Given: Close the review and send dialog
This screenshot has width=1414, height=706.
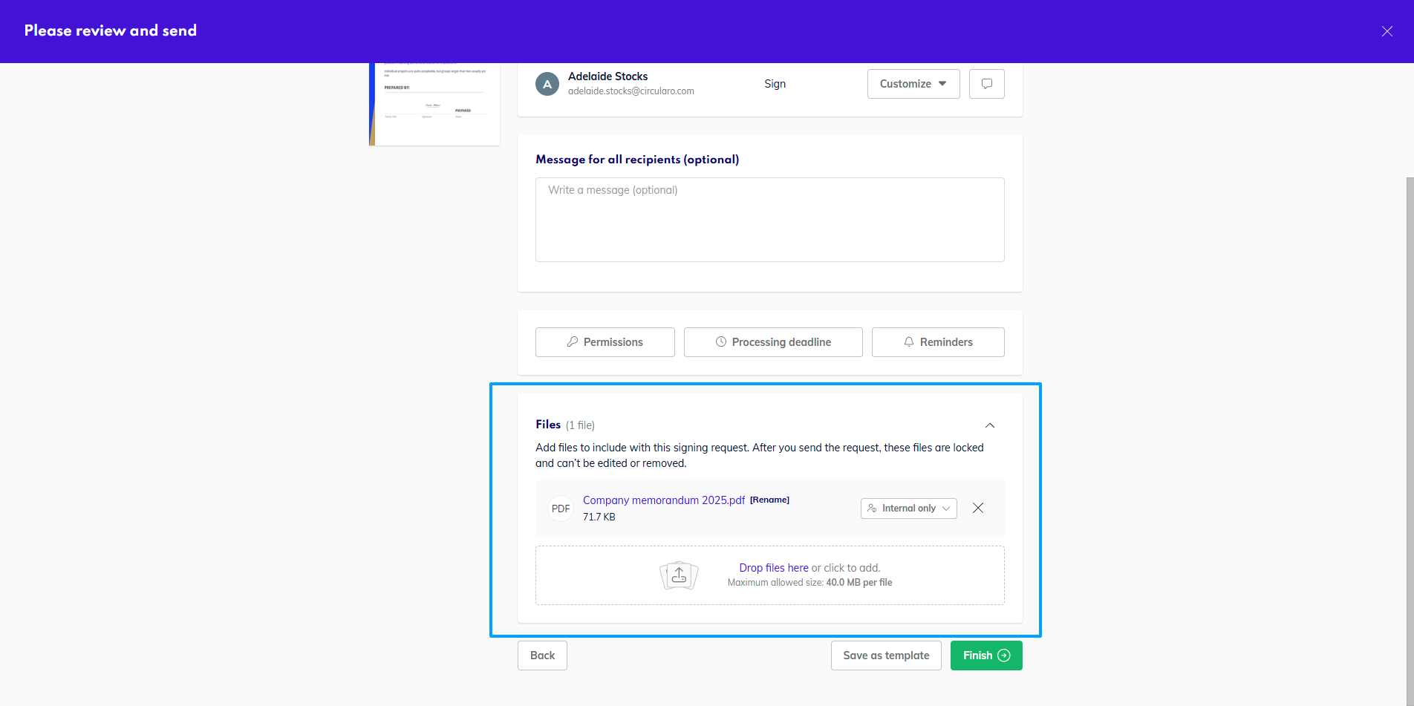Looking at the screenshot, I should [1387, 31].
